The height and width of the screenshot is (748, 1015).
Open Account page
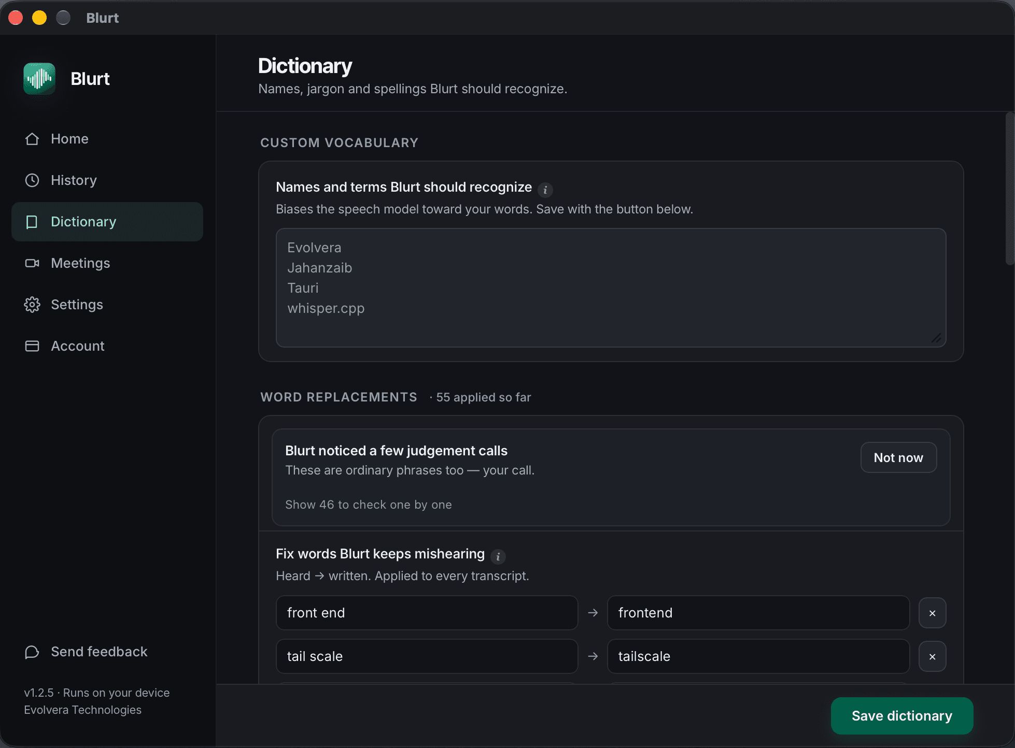point(107,346)
